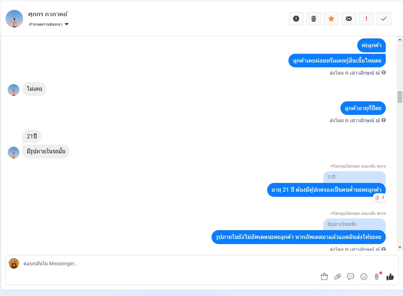Open saved replies speech bubble icon
403x296 pixels.
(351, 277)
